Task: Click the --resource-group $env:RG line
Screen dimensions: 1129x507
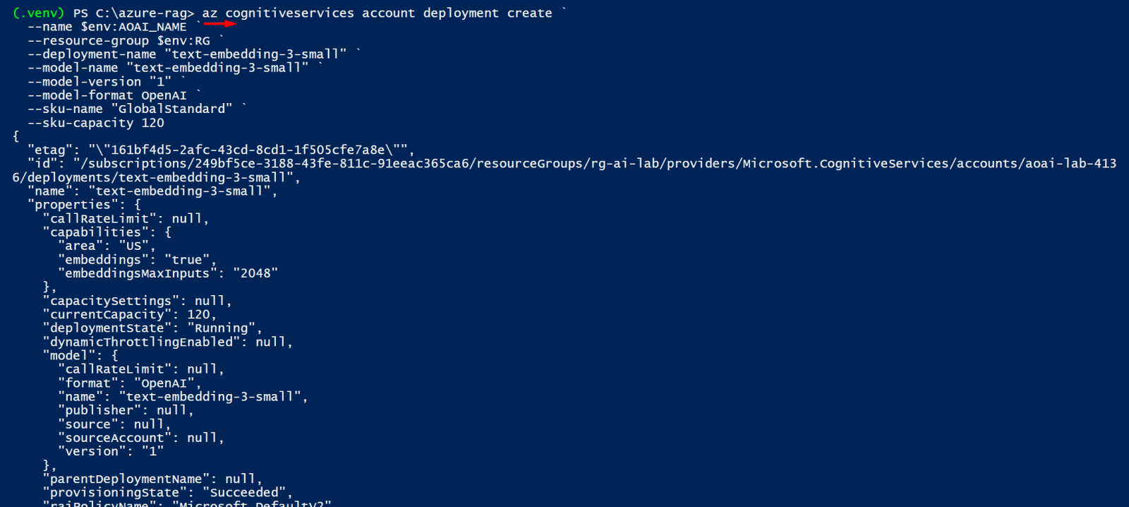Action: (119, 41)
